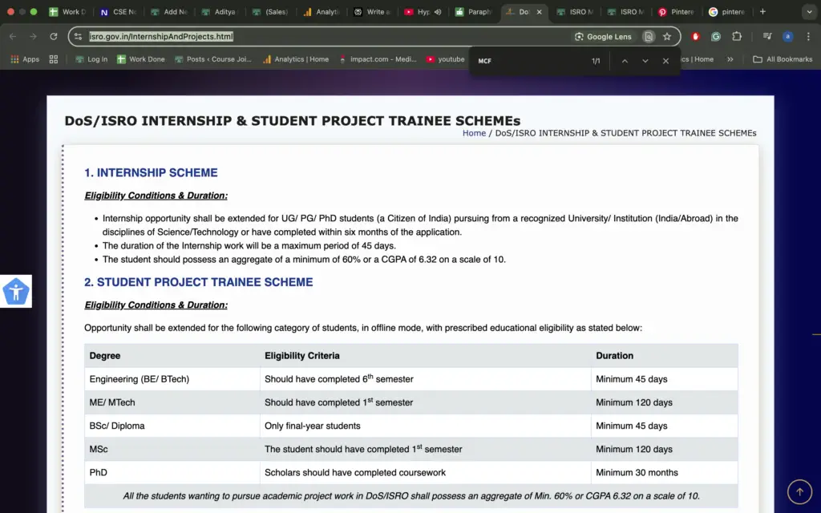The width and height of the screenshot is (821, 513).
Task: Click the red ad blocker extension icon
Action: pyautogui.click(x=695, y=37)
